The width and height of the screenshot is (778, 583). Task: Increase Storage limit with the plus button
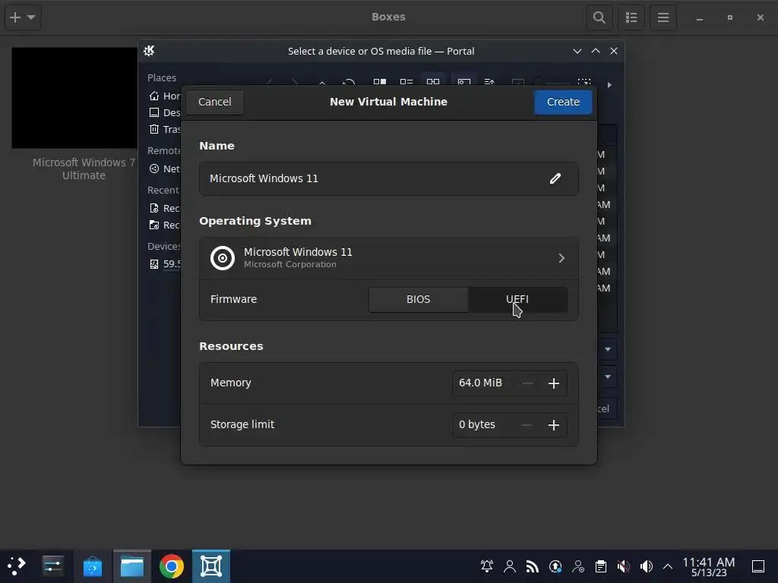point(554,425)
